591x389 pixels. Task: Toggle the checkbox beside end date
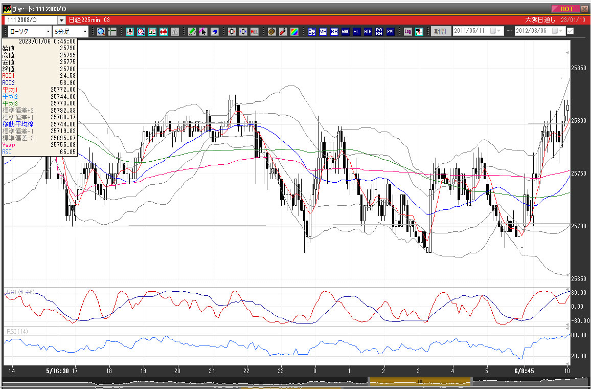pos(570,31)
